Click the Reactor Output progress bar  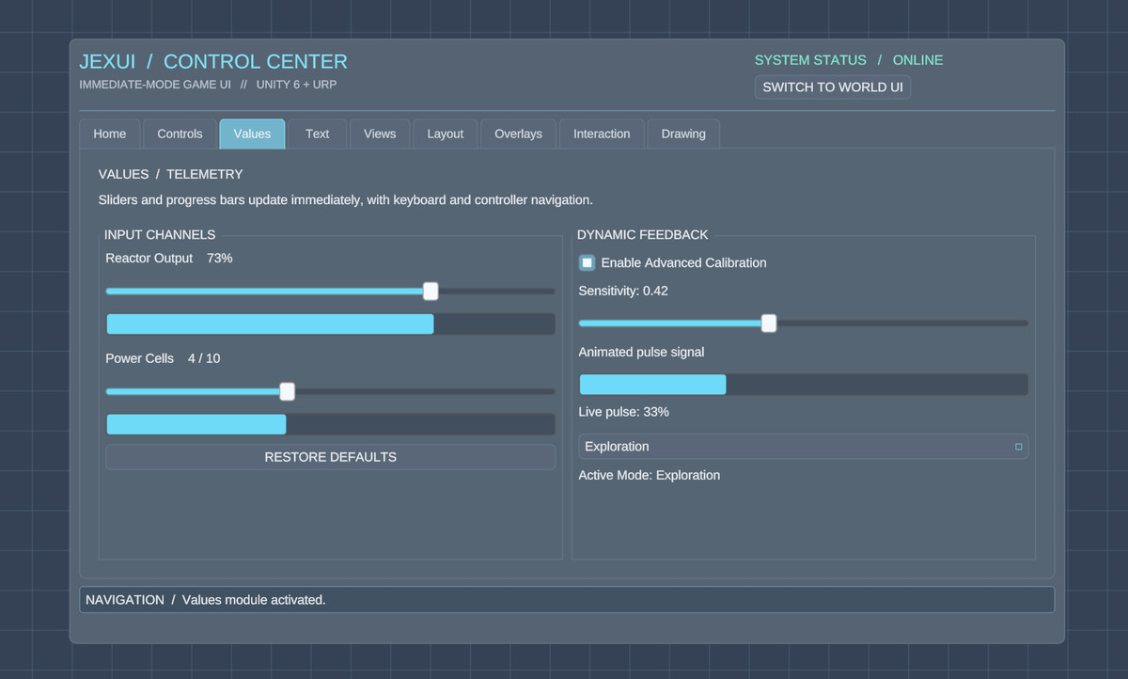click(x=331, y=324)
